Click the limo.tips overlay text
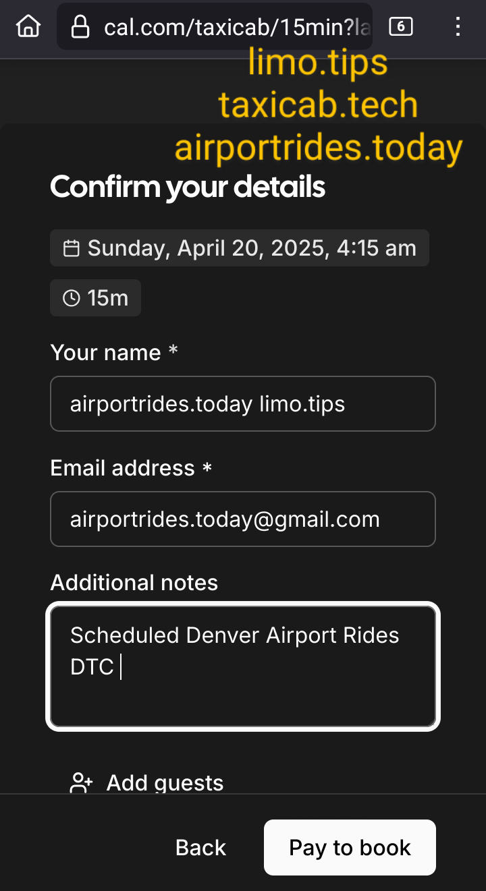This screenshot has height=891, width=486. (x=317, y=63)
